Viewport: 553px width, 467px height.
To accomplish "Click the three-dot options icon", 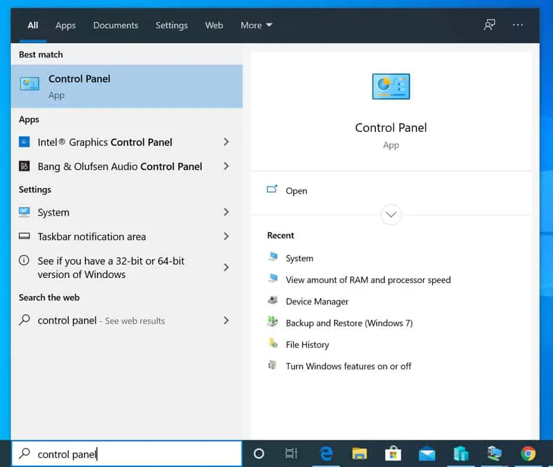I will [518, 25].
